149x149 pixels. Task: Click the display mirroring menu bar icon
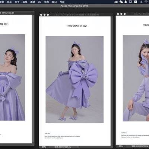click(130, 2)
